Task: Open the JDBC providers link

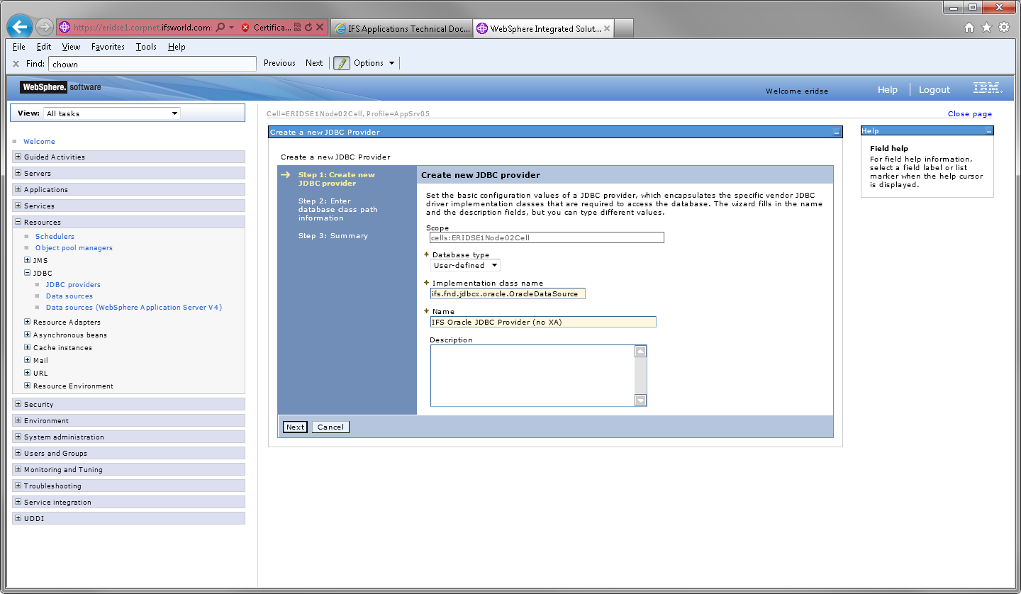Action: [73, 284]
